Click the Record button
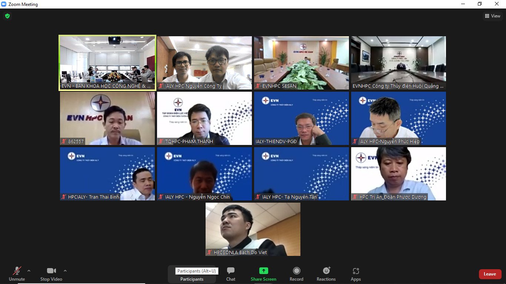This screenshot has width=506, height=284. [296, 274]
